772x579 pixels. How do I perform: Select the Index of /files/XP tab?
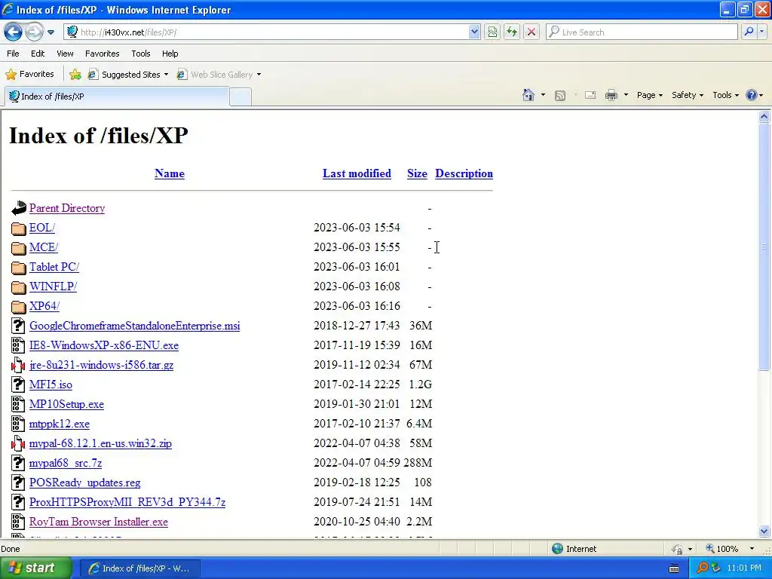point(117,96)
